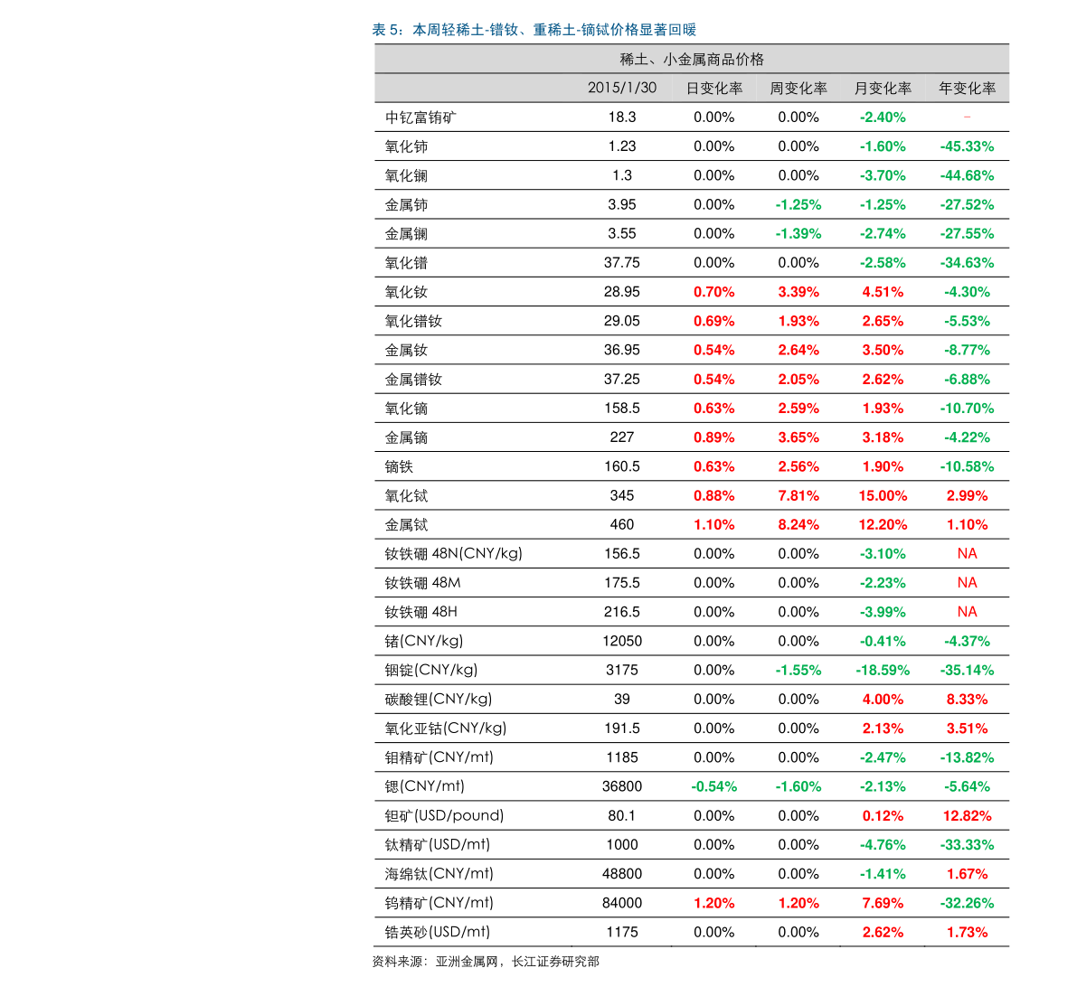Viewport: 1077px width, 987px height.
Task: Click the daily change -0.54% for 锶
Action: (714, 786)
